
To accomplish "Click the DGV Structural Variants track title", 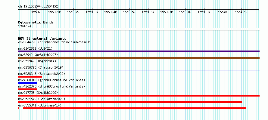I will pos(42,38).
